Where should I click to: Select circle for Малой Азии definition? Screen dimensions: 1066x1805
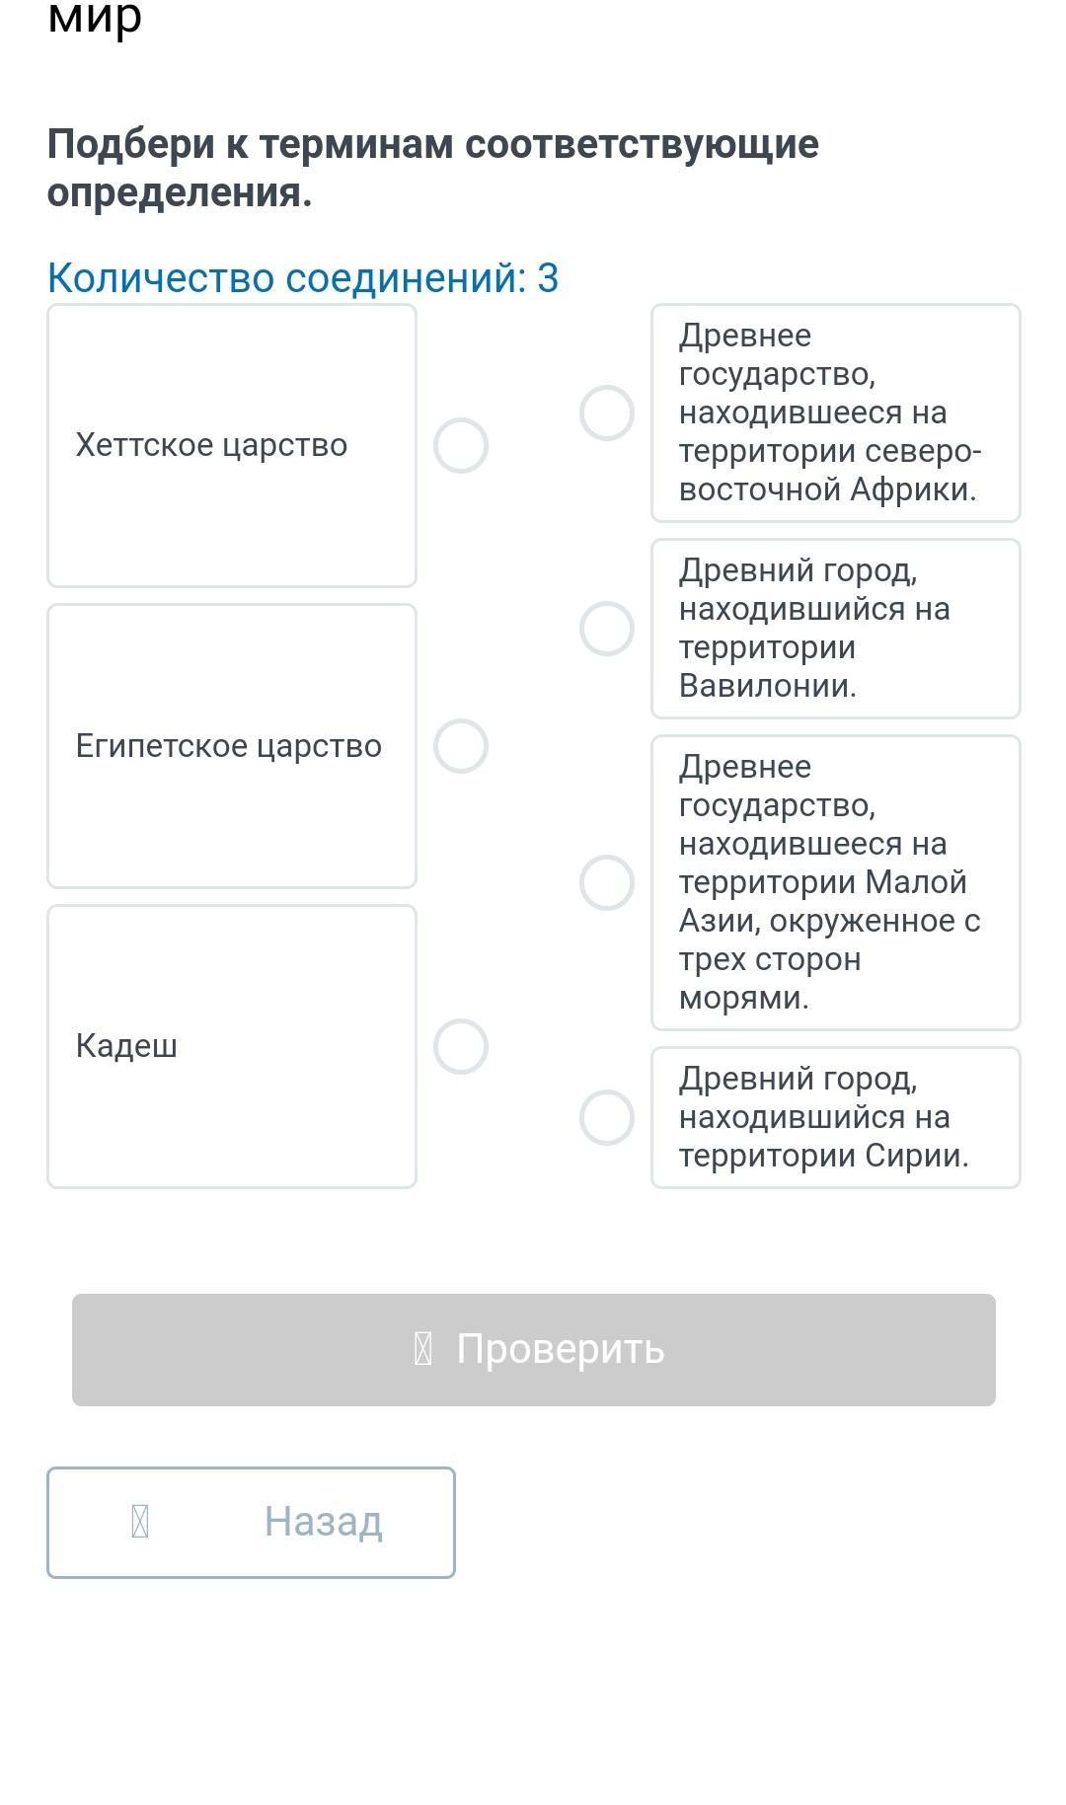(607, 882)
